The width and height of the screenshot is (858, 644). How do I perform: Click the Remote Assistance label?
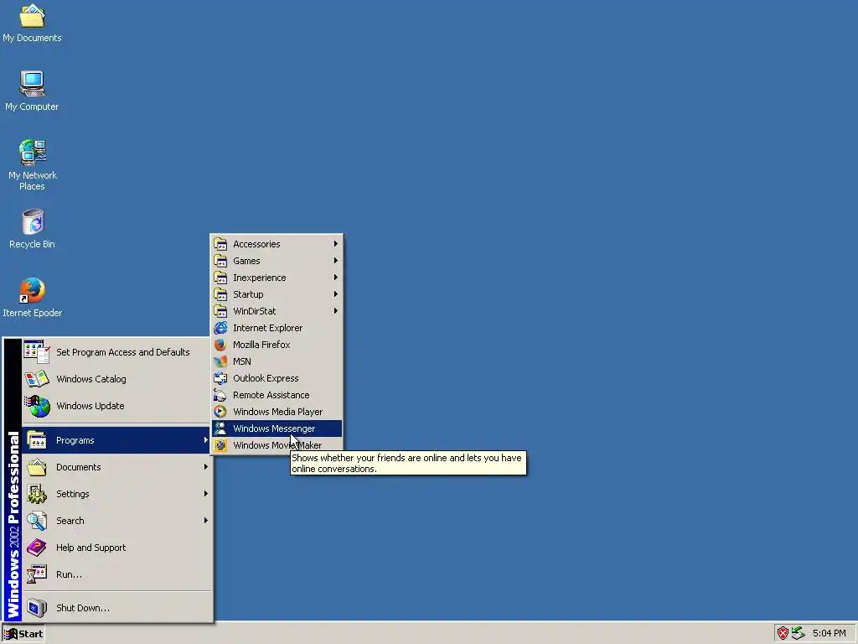tap(271, 396)
